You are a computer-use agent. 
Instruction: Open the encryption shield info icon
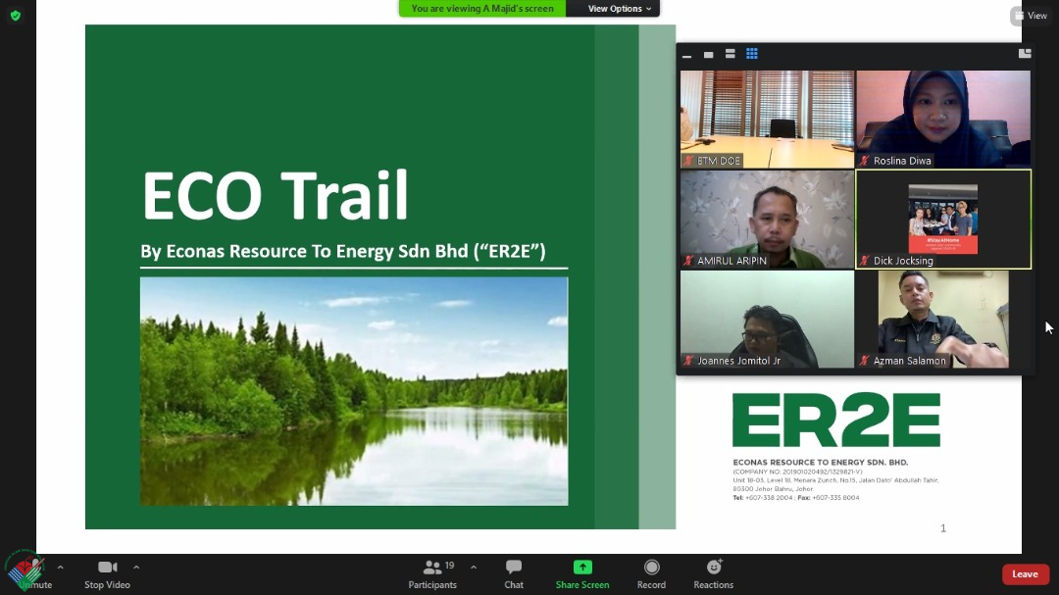(16, 15)
